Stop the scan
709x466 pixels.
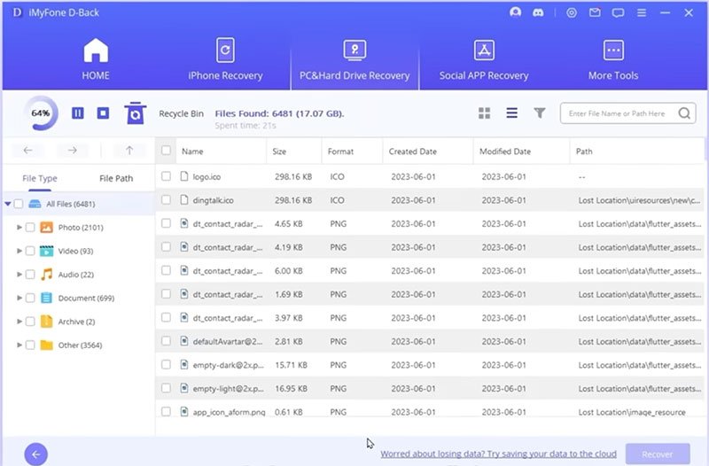(x=103, y=113)
